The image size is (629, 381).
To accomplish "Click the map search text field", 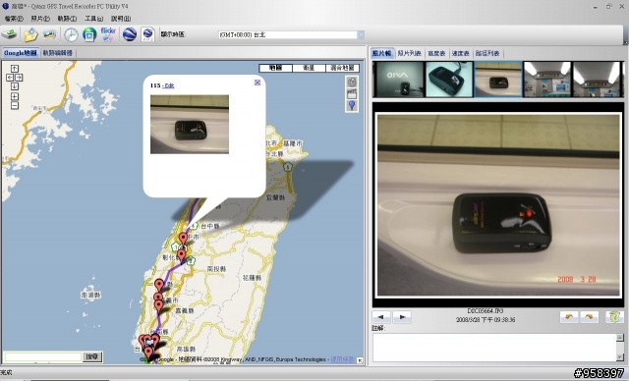I will pyautogui.click(x=43, y=356).
